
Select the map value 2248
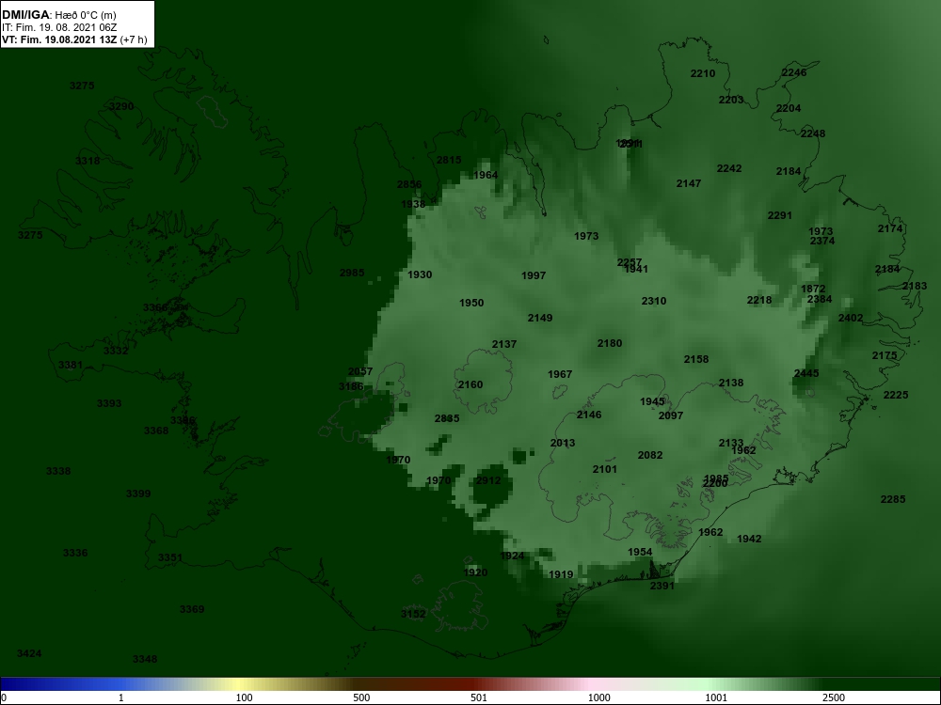pos(813,133)
